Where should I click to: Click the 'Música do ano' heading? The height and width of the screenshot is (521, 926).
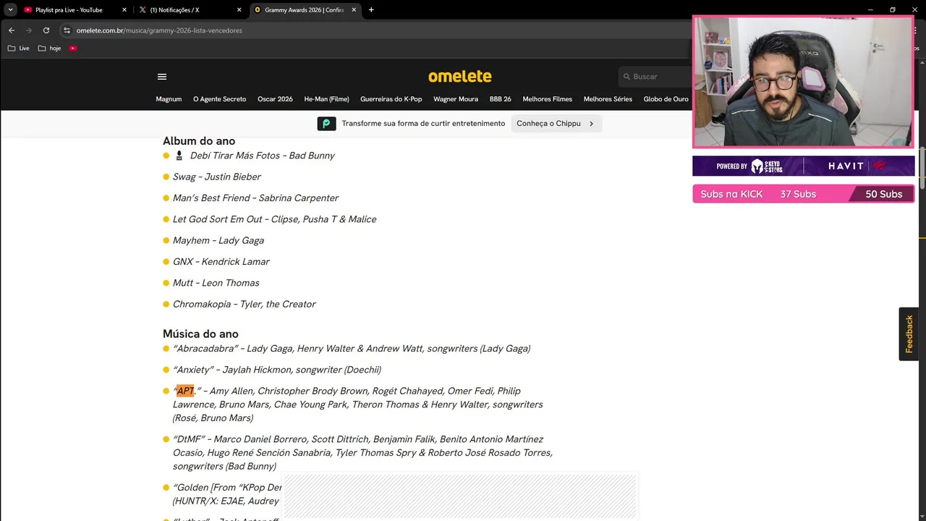(x=200, y=334)
